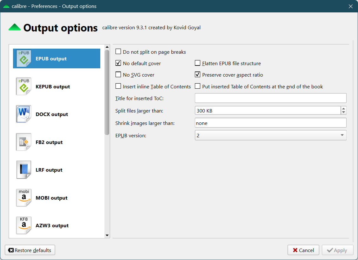Toggle Flatten EPUB file structure checkbox

click(x=198, y=63)
